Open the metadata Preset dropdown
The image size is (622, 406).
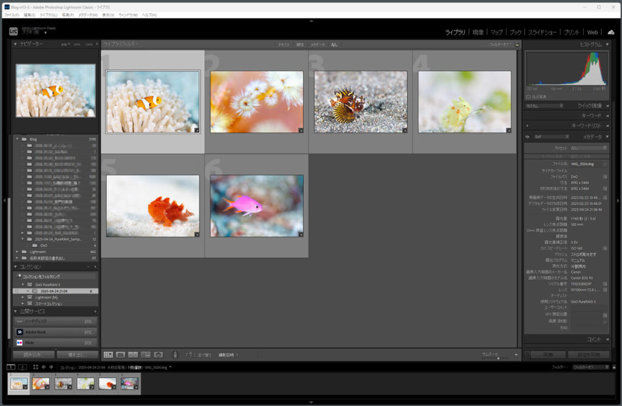click(589, 148)
